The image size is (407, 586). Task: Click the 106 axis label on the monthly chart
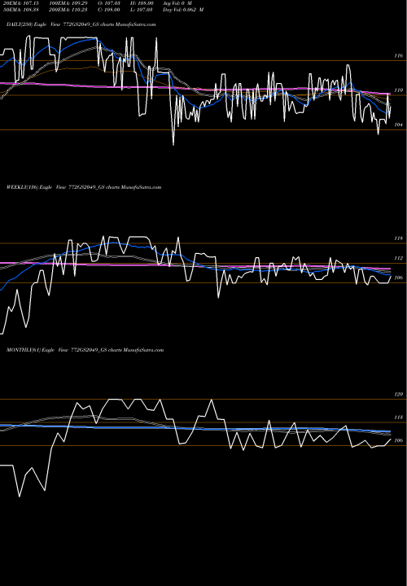pos(399,440)
